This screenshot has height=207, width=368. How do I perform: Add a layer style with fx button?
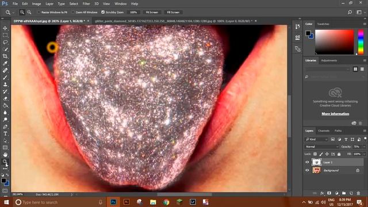322,193
